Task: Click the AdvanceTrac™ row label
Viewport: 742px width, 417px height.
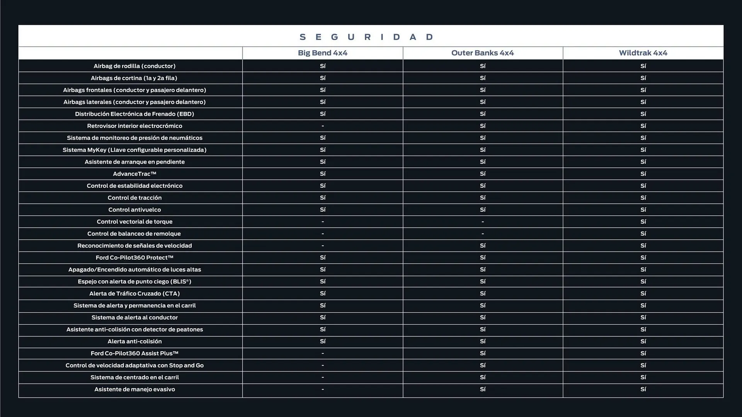Action: tap(134, 174)
